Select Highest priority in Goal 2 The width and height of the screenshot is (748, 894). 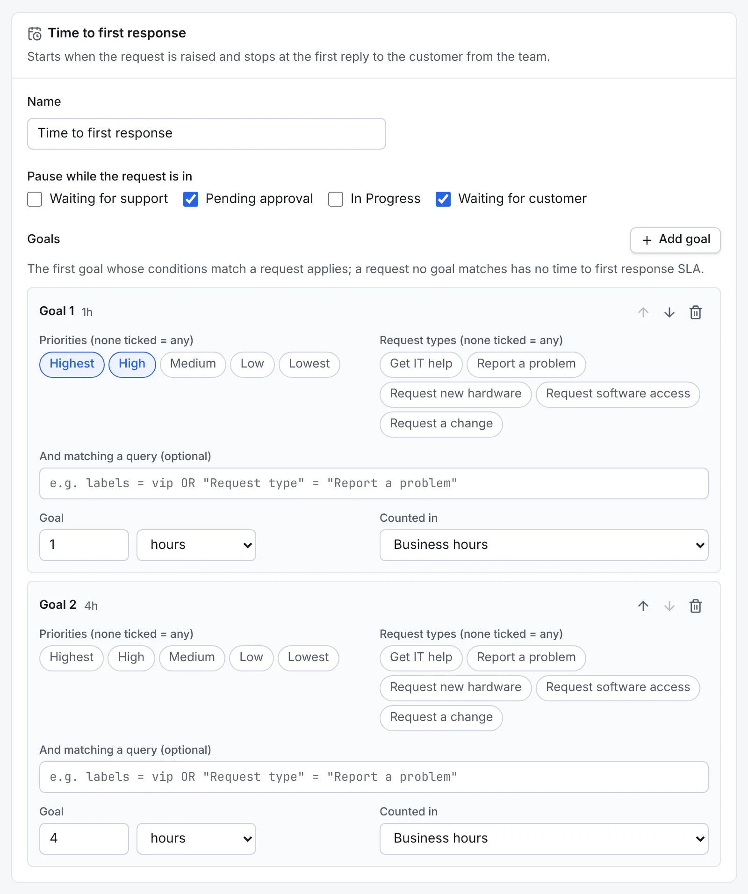(72, 658)
